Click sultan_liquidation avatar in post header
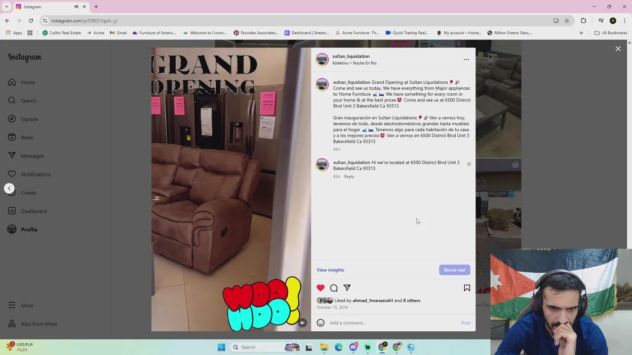 tap(322, 60)
